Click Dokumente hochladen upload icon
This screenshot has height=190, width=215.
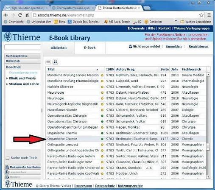[x=7, y=167]
